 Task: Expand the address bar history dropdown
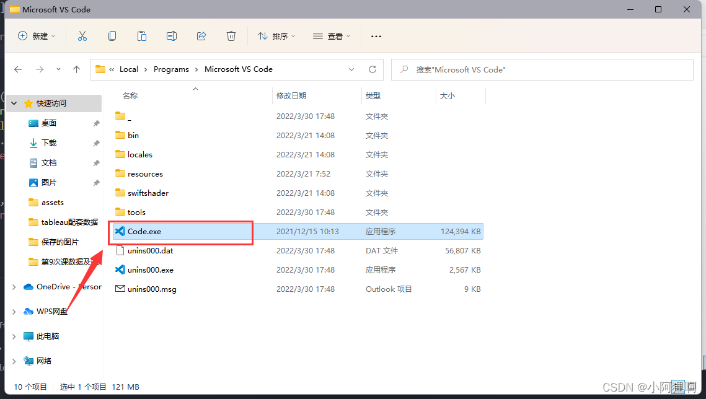pyautogui.click(x=351, y=69)
